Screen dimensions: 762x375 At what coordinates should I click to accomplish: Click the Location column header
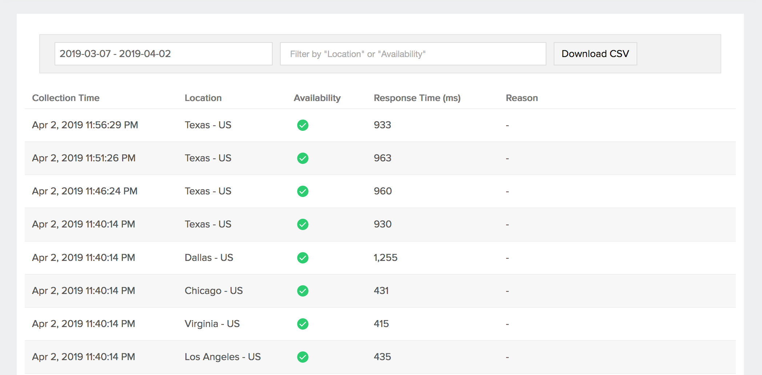(x=203, y=98)
